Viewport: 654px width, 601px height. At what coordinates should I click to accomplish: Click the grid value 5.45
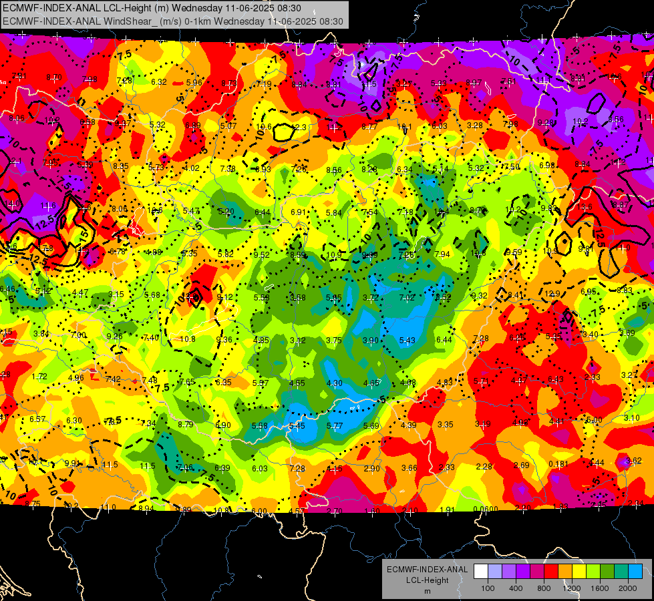coord(297,426)
